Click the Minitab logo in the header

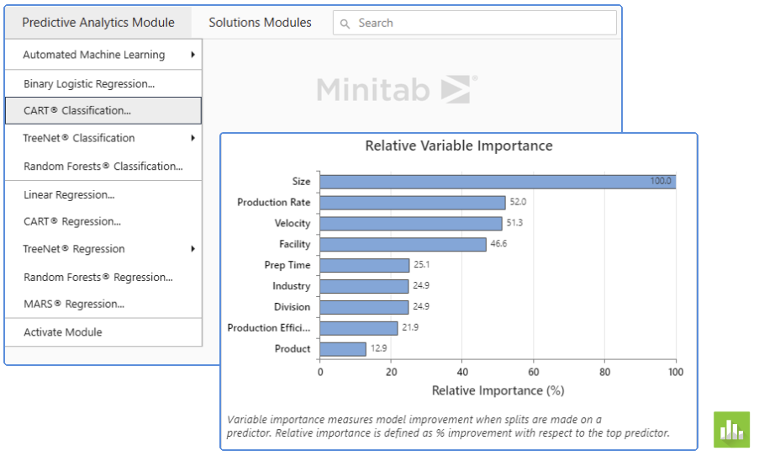point(397,89)
